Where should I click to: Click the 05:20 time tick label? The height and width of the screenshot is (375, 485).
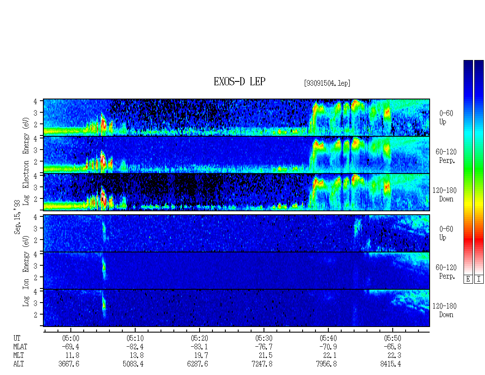coord(200,338)
